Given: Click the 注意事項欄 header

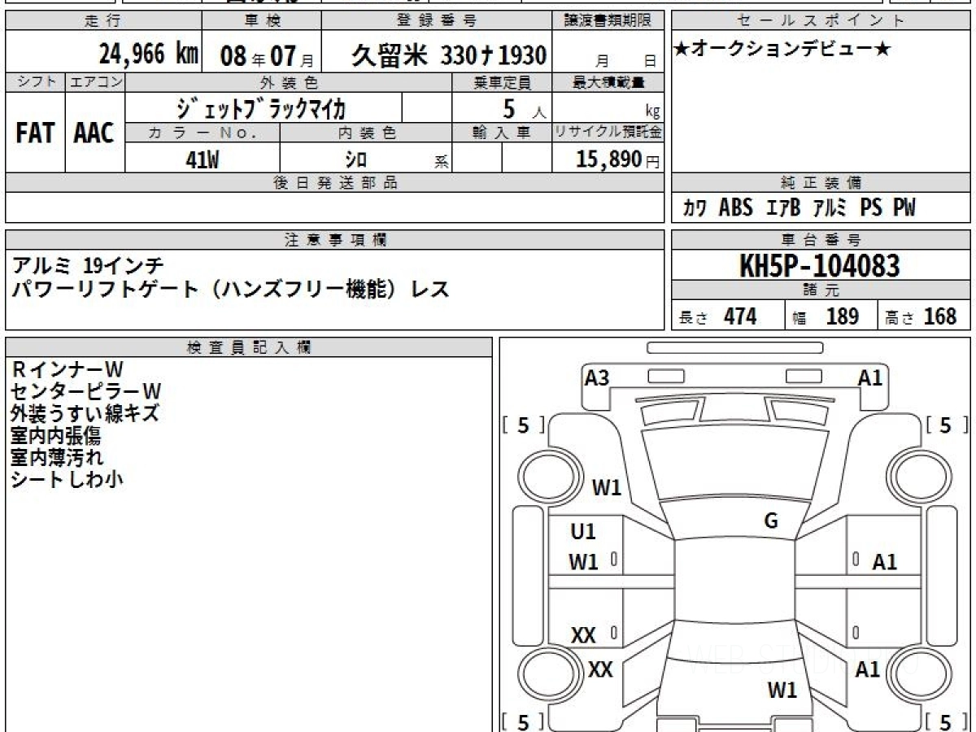Looking at the screenshot, I should pos(335,240).
